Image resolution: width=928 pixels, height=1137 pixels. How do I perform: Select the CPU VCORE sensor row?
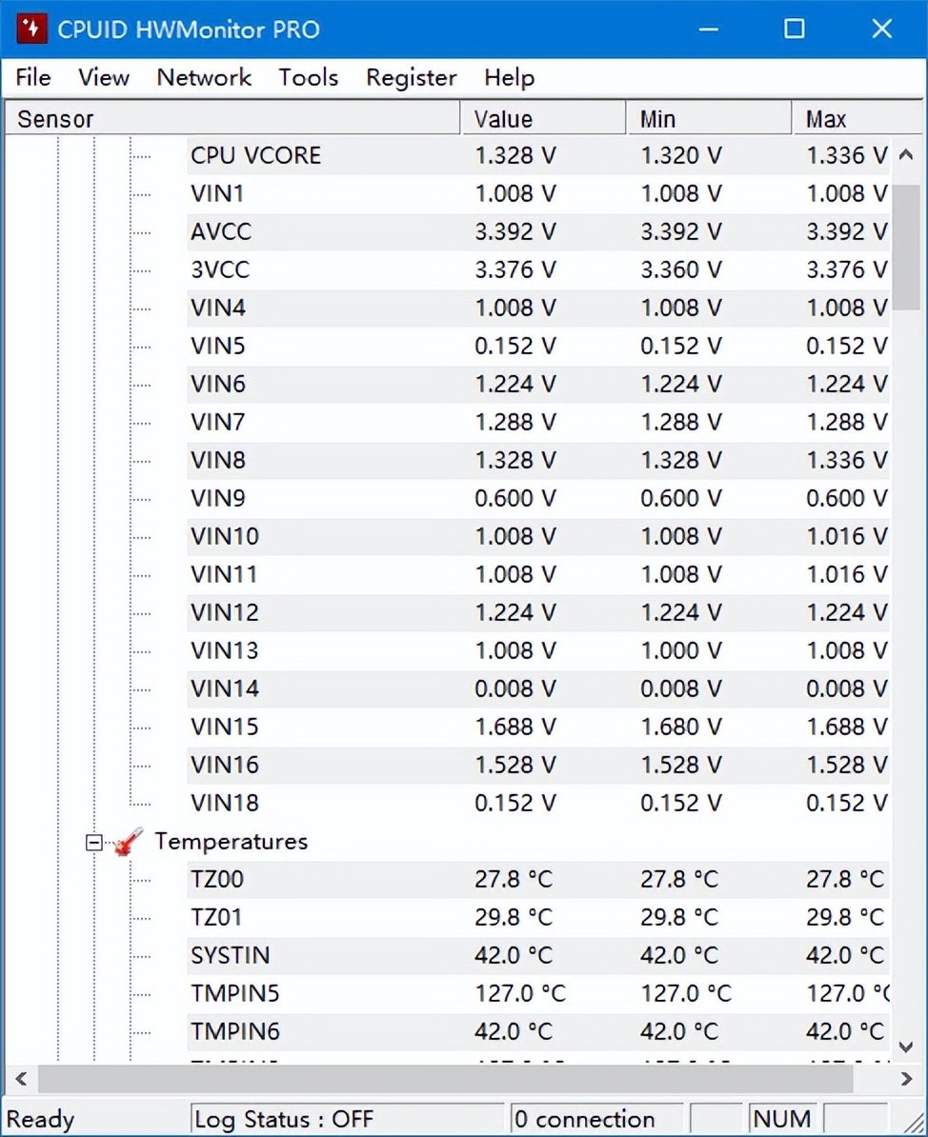[255, 155]
